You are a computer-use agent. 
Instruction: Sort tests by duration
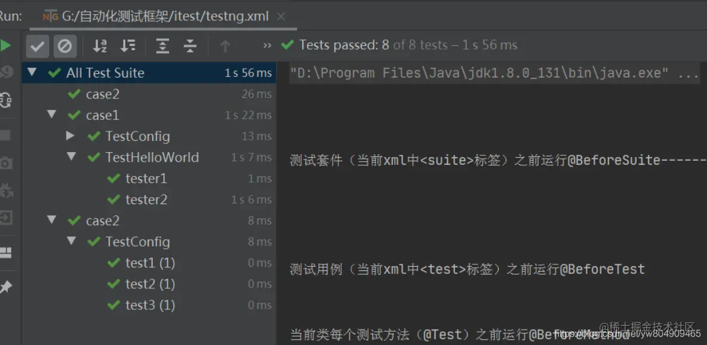[x=128, y=45]
